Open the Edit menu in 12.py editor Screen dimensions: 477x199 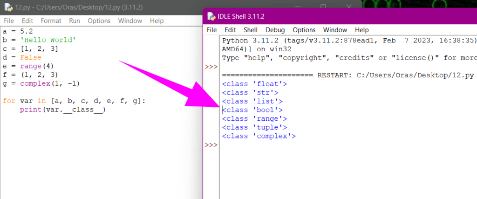point(27,21)
